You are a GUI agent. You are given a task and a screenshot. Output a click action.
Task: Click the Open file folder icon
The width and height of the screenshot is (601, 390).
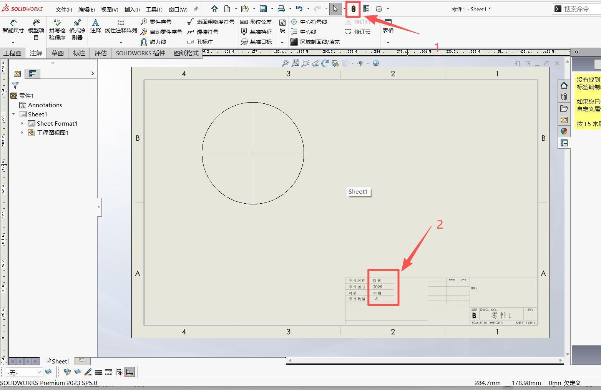[244, 9]
